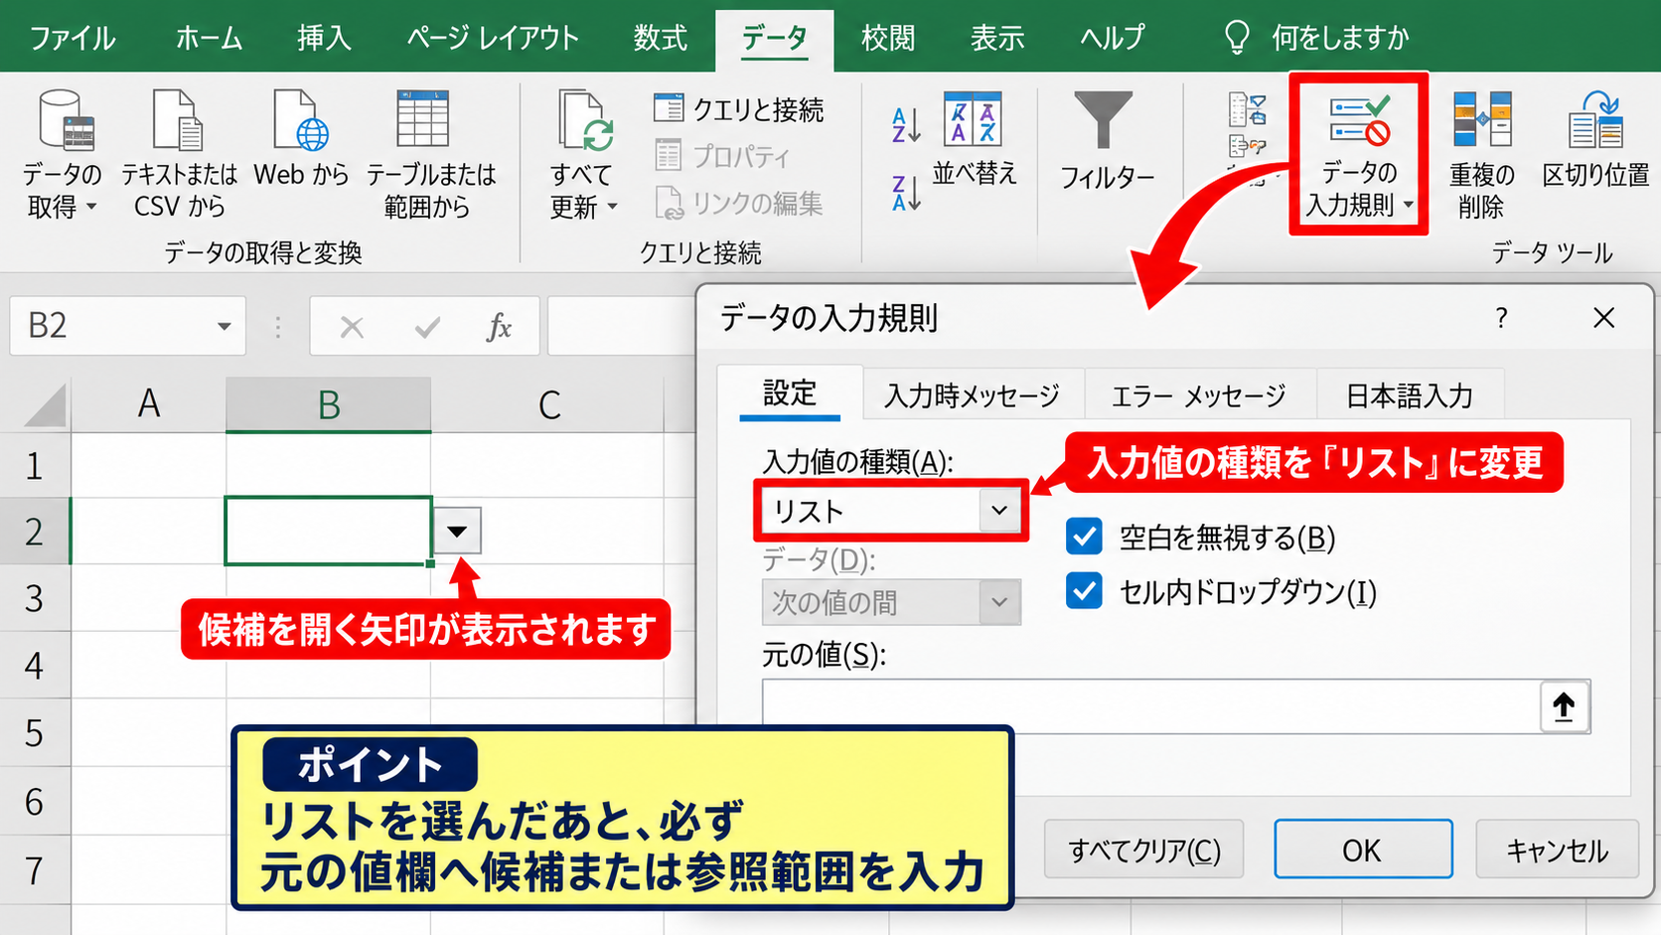Viewport: 1661px width, 935px height.
Task: Click the select-all corner triangle
Action: [x=45, y=406]
